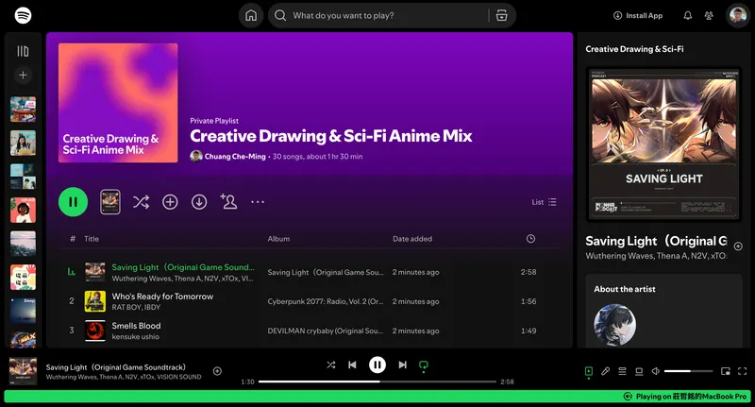
Task: Click Wuthering Waves artists in right panel
Action: (x=656, y=256)
